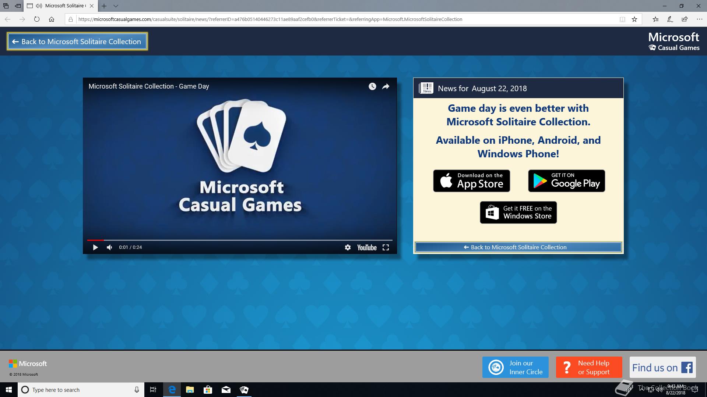Screen dimensions: 707x397
Task: Click the Edge icon in the taskbar
Action: tap(172, 390)
